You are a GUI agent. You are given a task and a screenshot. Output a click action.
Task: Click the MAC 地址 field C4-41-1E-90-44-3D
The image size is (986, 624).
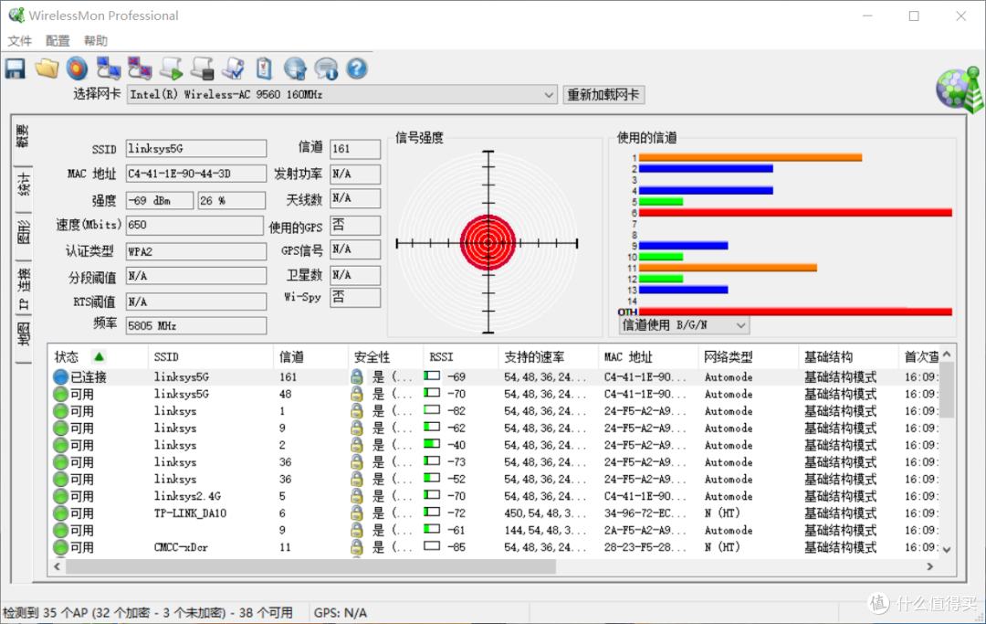point(196,174)
